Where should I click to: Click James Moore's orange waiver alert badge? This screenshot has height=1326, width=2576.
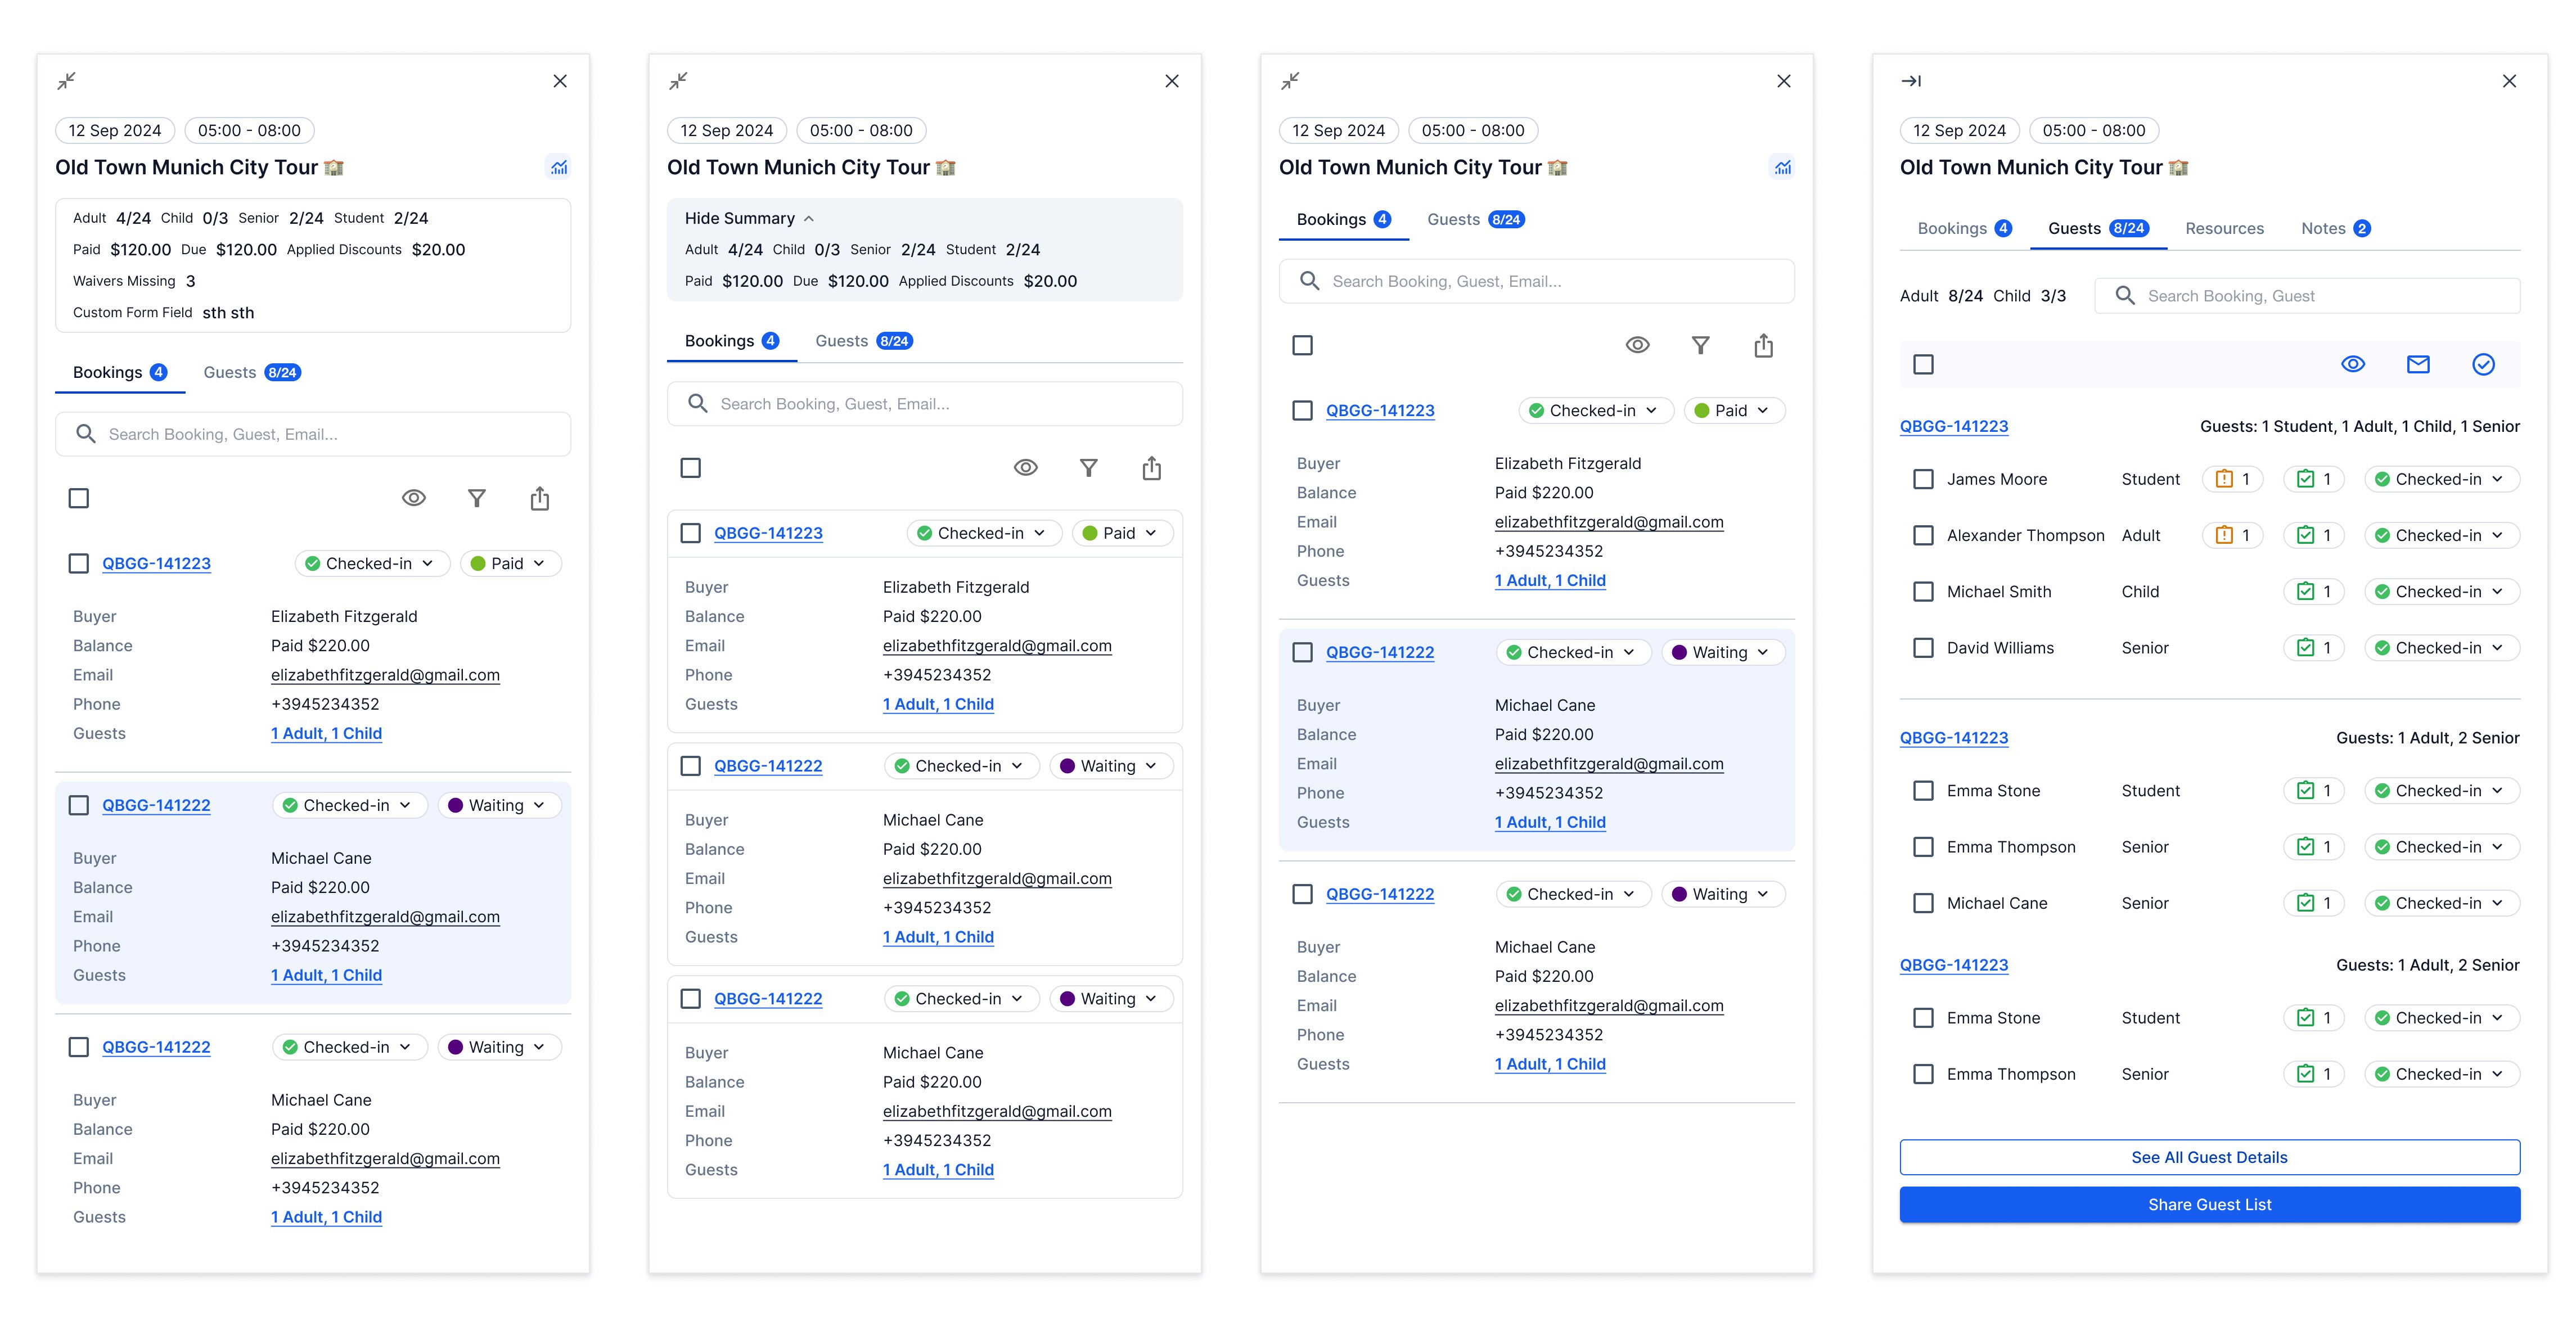pos(2232,480)
